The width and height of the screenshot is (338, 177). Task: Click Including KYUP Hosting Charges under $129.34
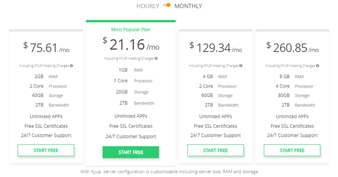[x=213, y=66]
